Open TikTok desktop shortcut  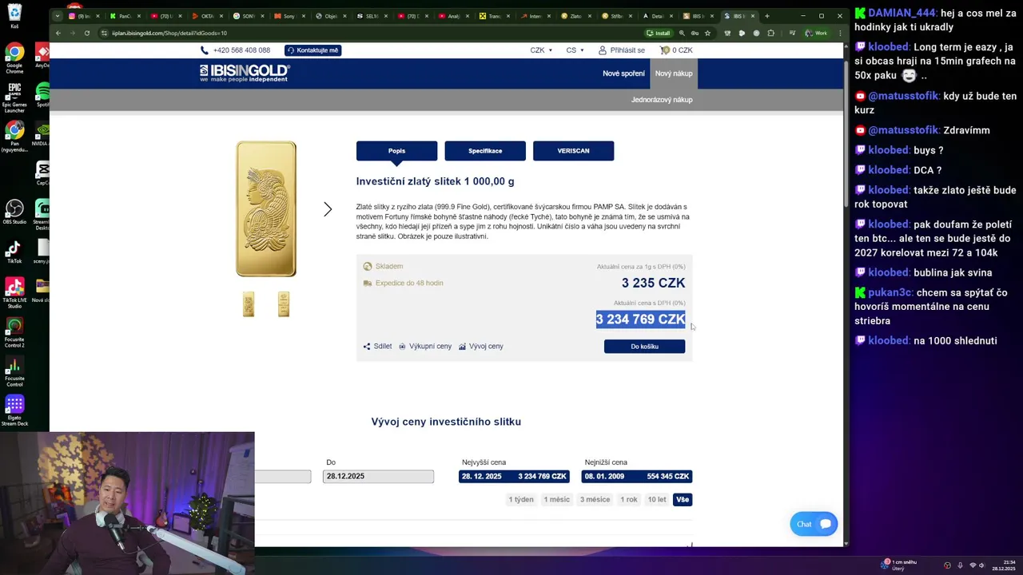click(14, 252)
